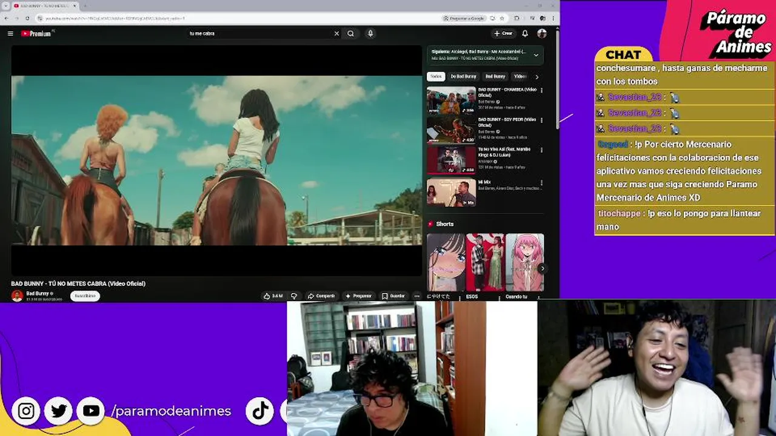Click the 'BAD BUNNY - CHAMBEA' video title
Viewport: 776px width, 436px height.
pyautogui.click(x=507, y=92)
